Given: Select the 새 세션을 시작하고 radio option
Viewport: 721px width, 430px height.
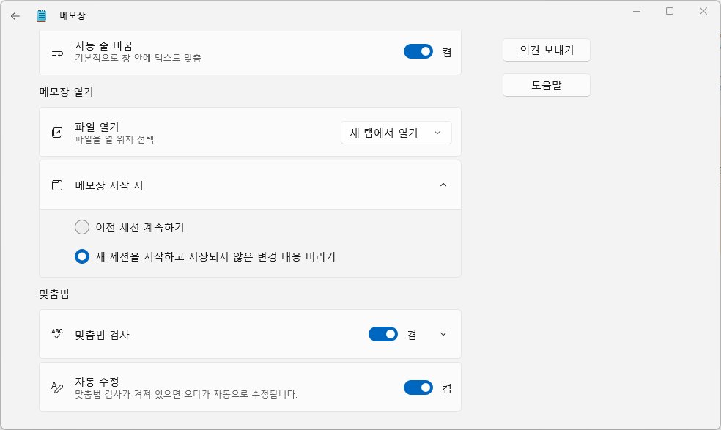Looking at the screenshot, I should click(82, 256).
